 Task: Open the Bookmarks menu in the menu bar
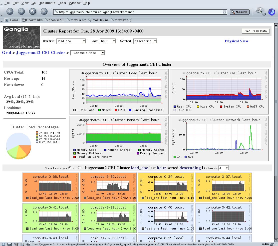pos(47,3)
